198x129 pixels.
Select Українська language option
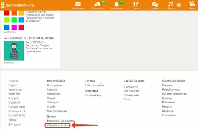point(15,90)
